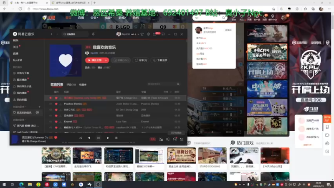Open 本地与下载 in sidebar
Image resolution: width=334 pixels, height=188 pixels.
(21, 73)
